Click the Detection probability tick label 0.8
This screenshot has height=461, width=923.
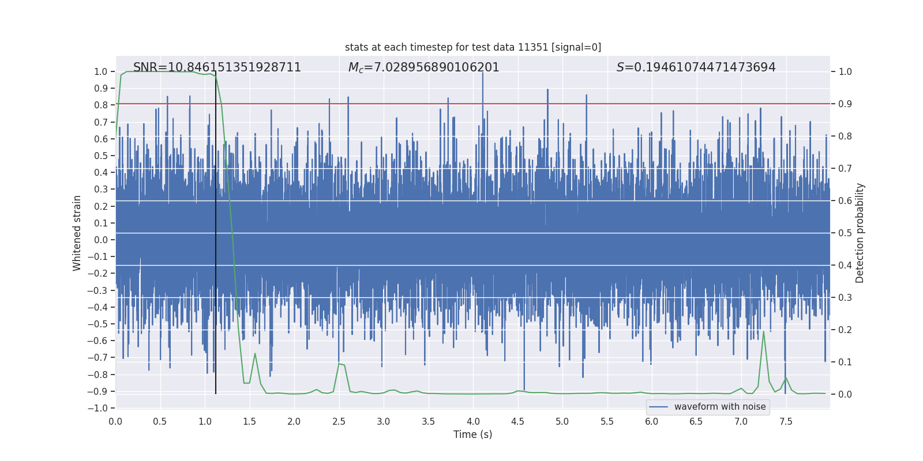pos(845,136)
